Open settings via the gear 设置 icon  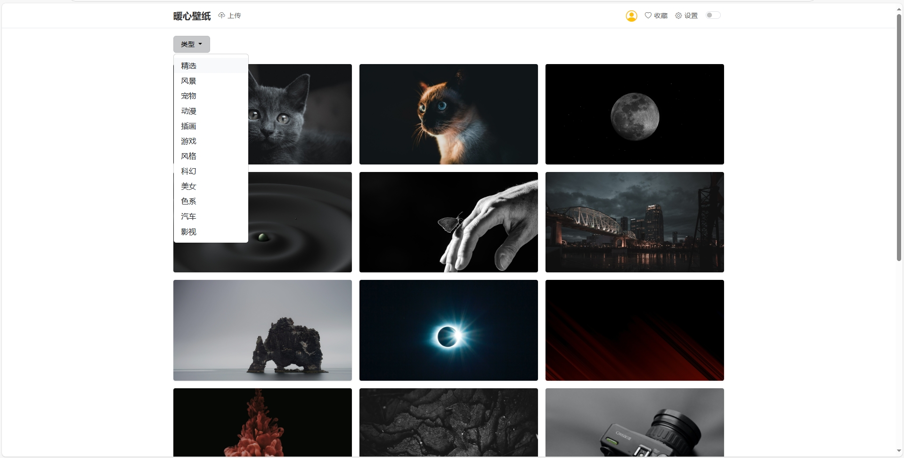(x=678, y=16)
